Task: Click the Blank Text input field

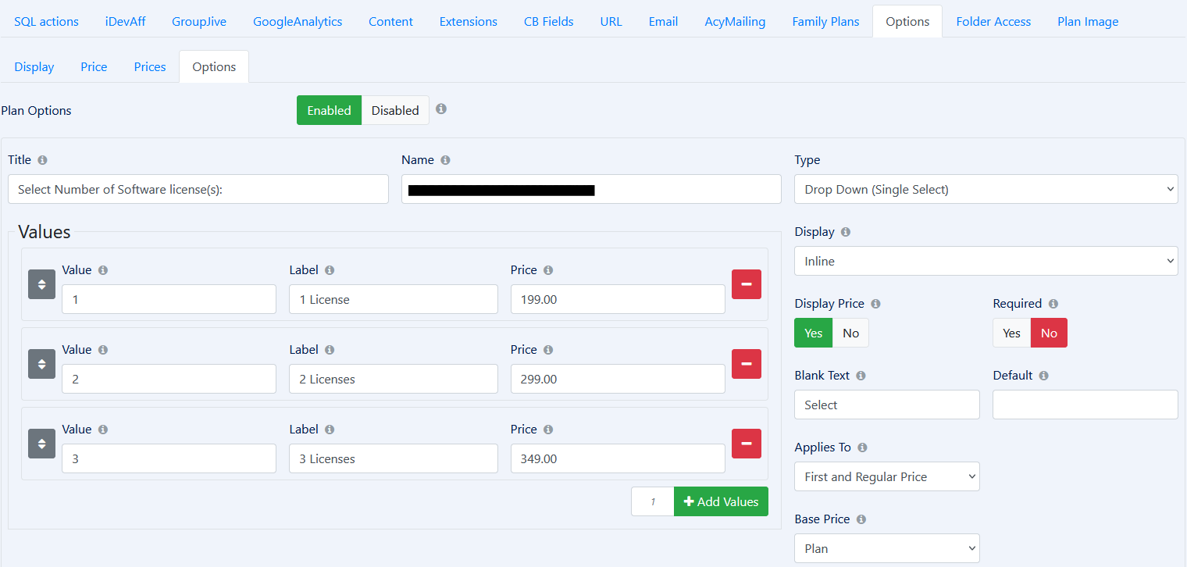Action: point(886,405)
